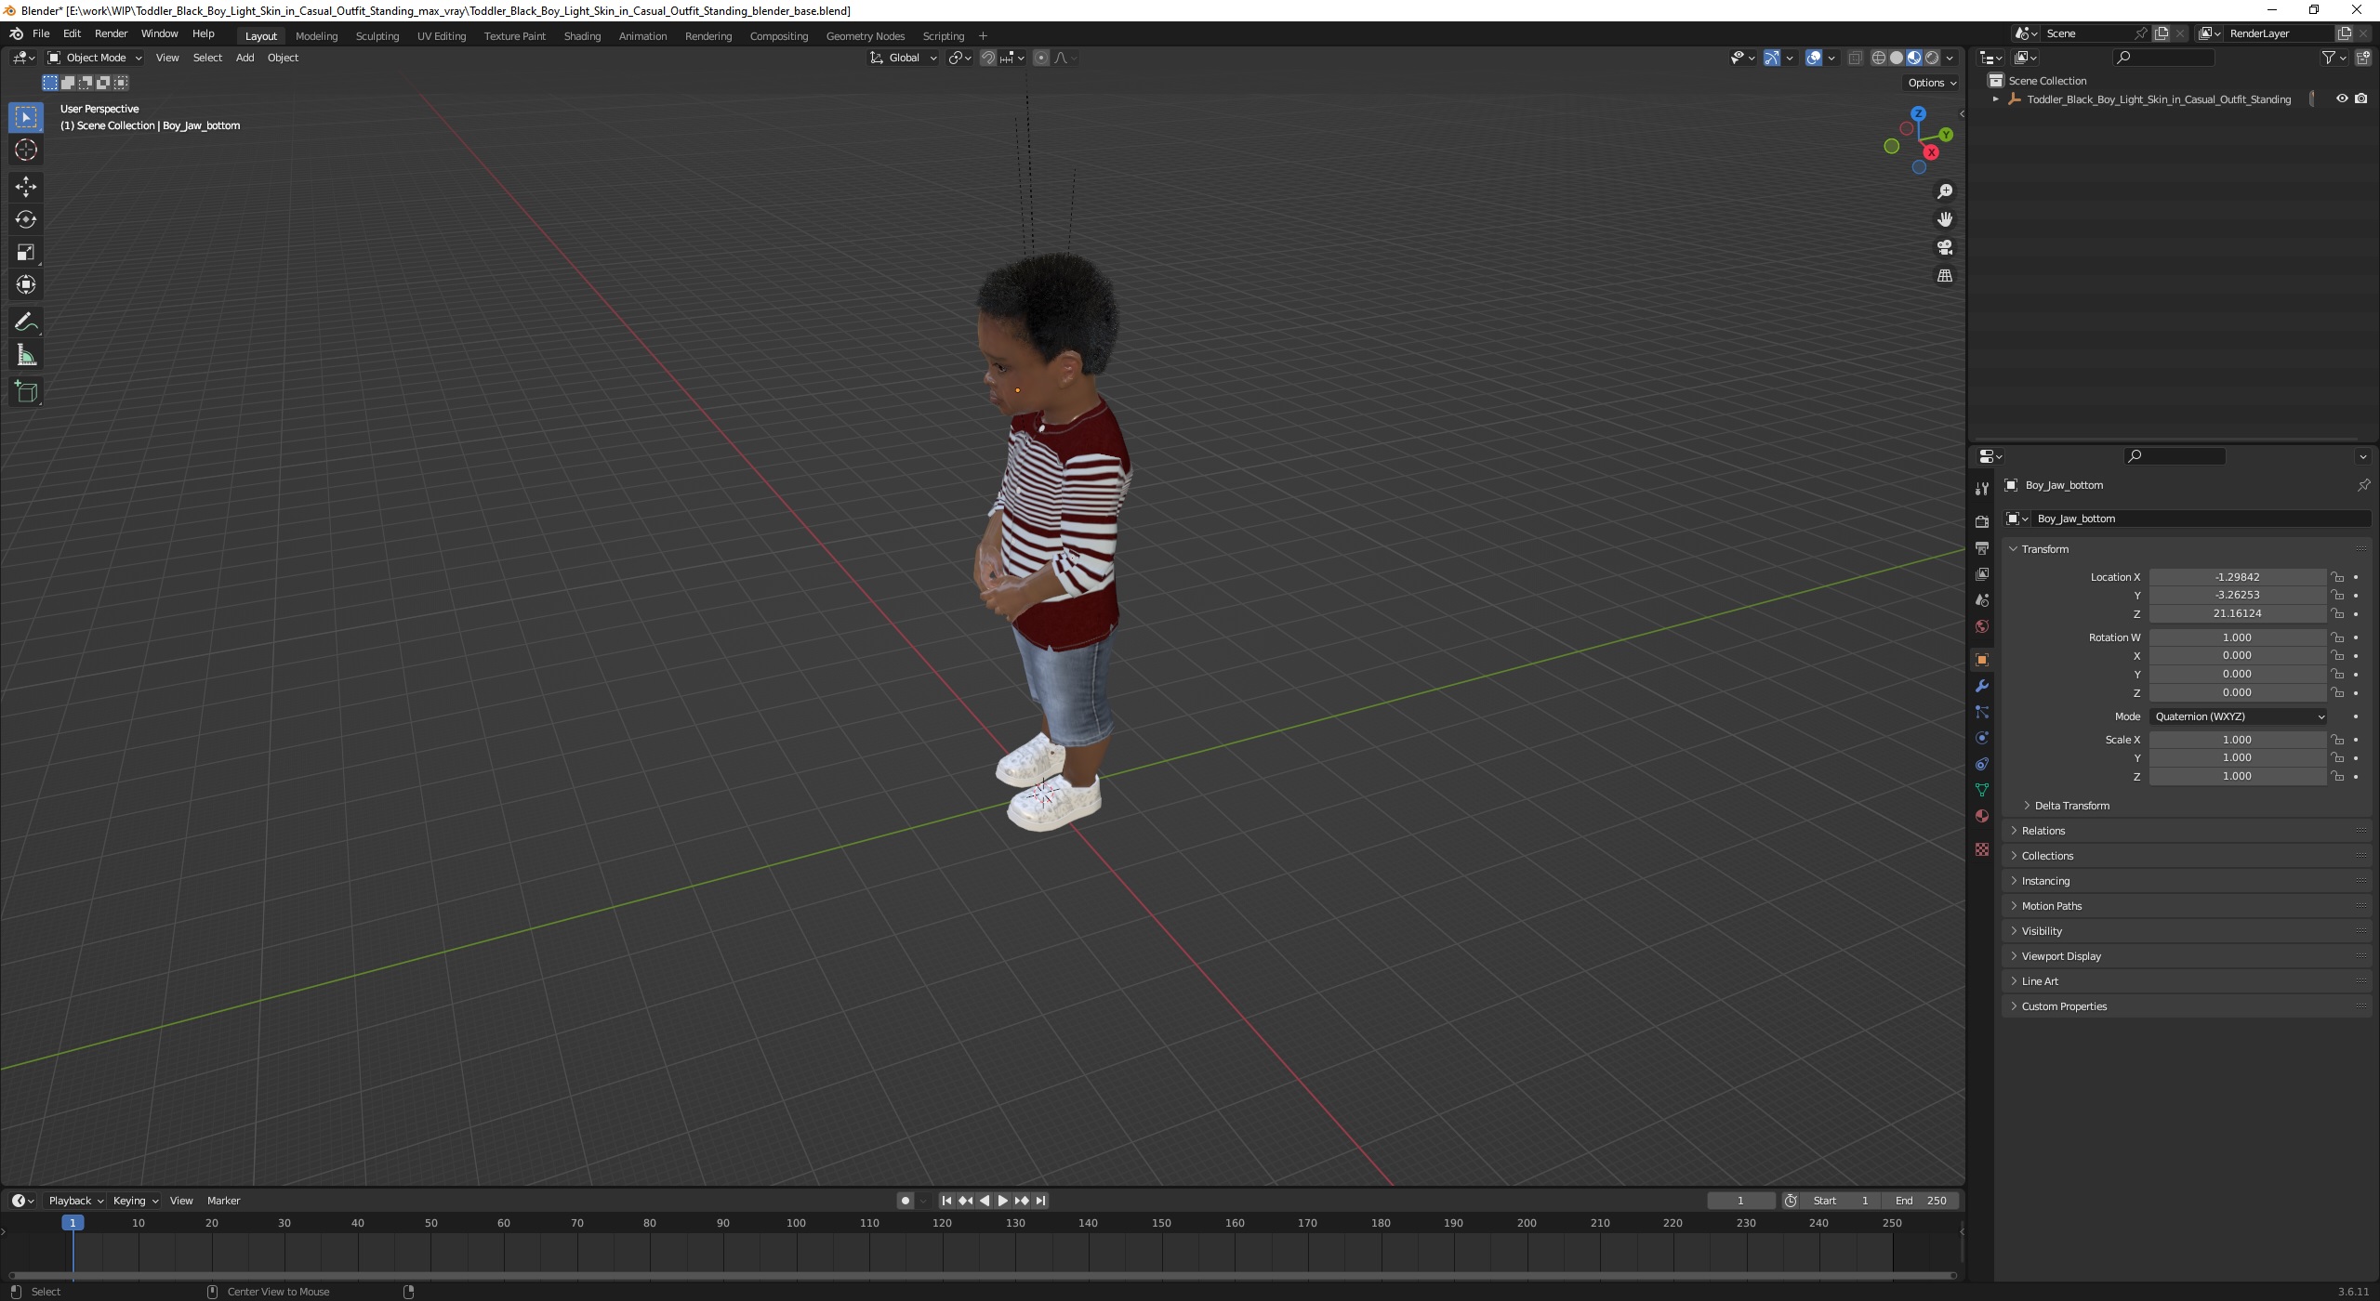This screenshot has height=1301, width=2380.
Task: Disable Toddler collection in renders camera icon
Action: click(2361, 99)
